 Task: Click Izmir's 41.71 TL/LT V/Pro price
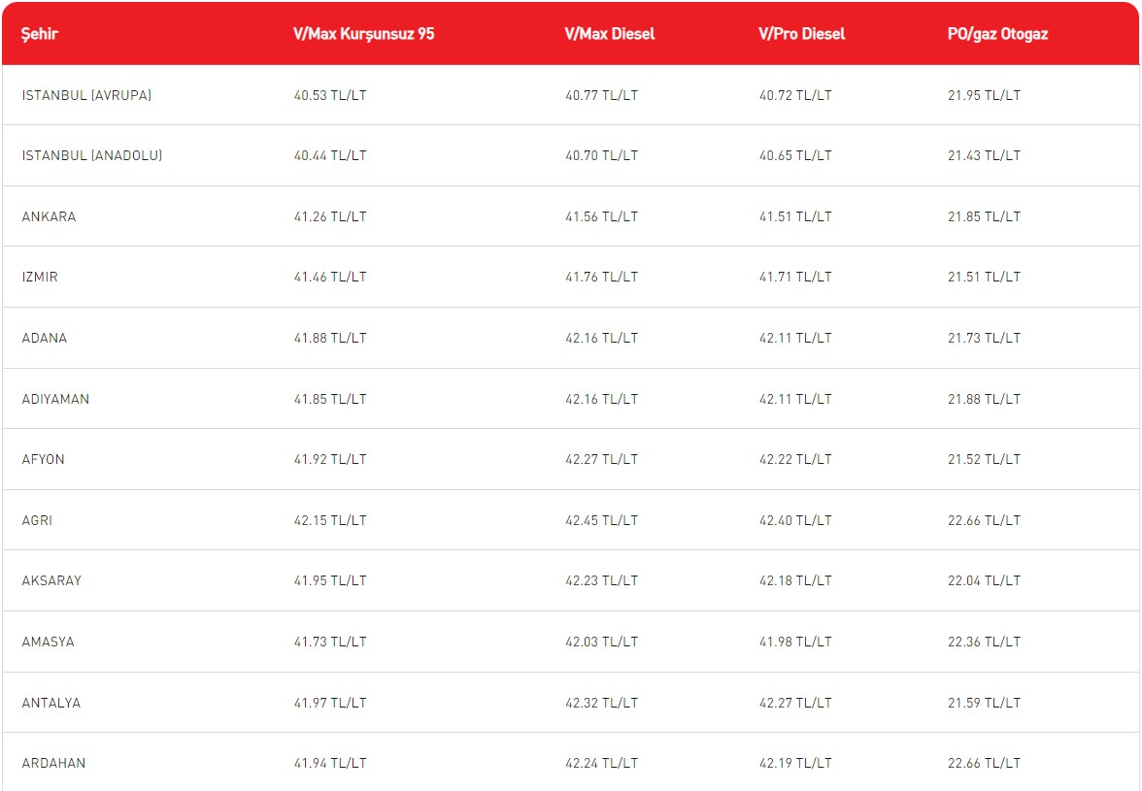795,278
